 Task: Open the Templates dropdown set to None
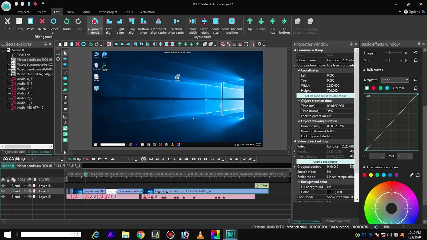coord(395,80)
